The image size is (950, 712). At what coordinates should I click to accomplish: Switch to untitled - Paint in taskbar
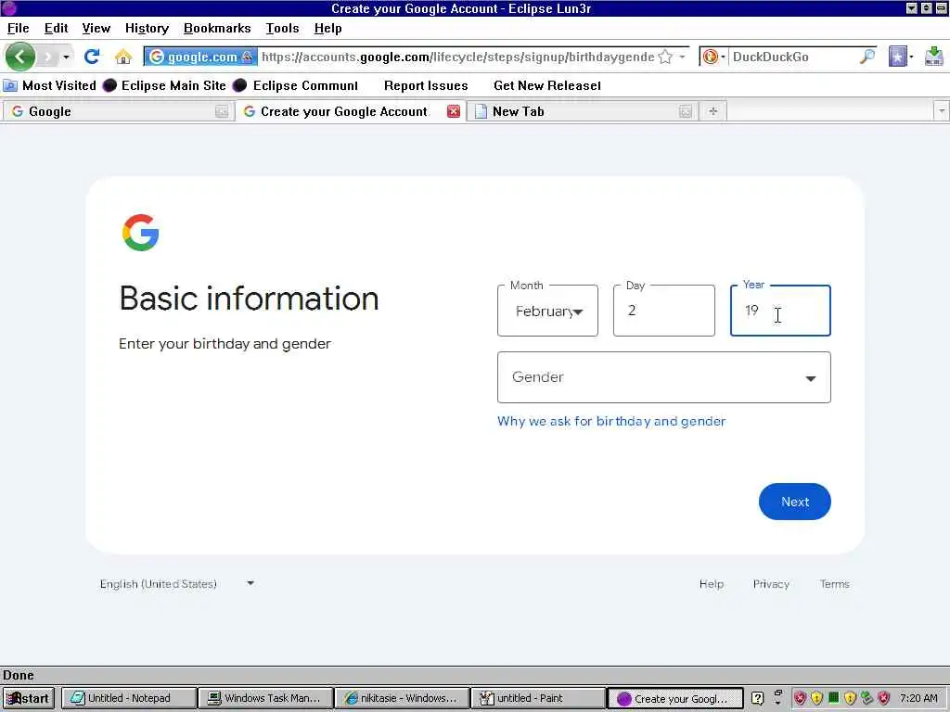pyautogui.click(x=538, y=698)
